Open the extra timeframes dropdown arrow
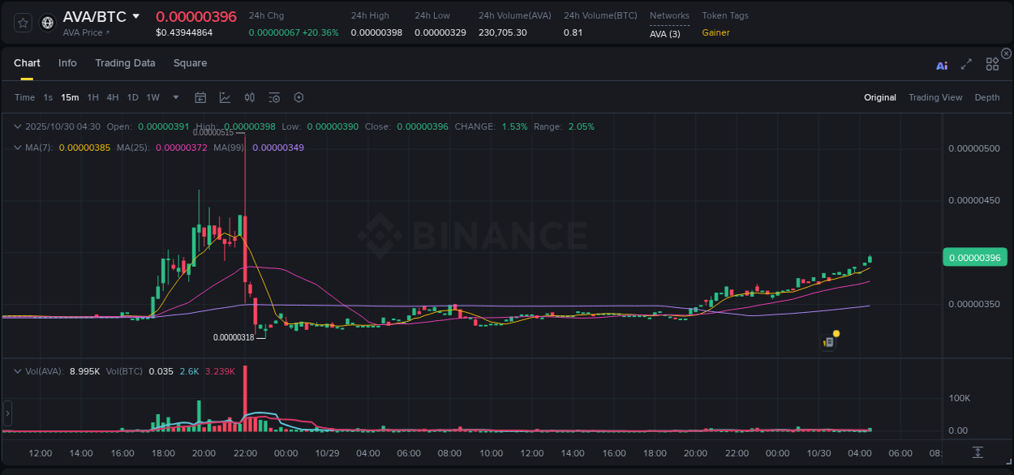The height and width of the screenshot is (475, 1014). coord(175,97)
